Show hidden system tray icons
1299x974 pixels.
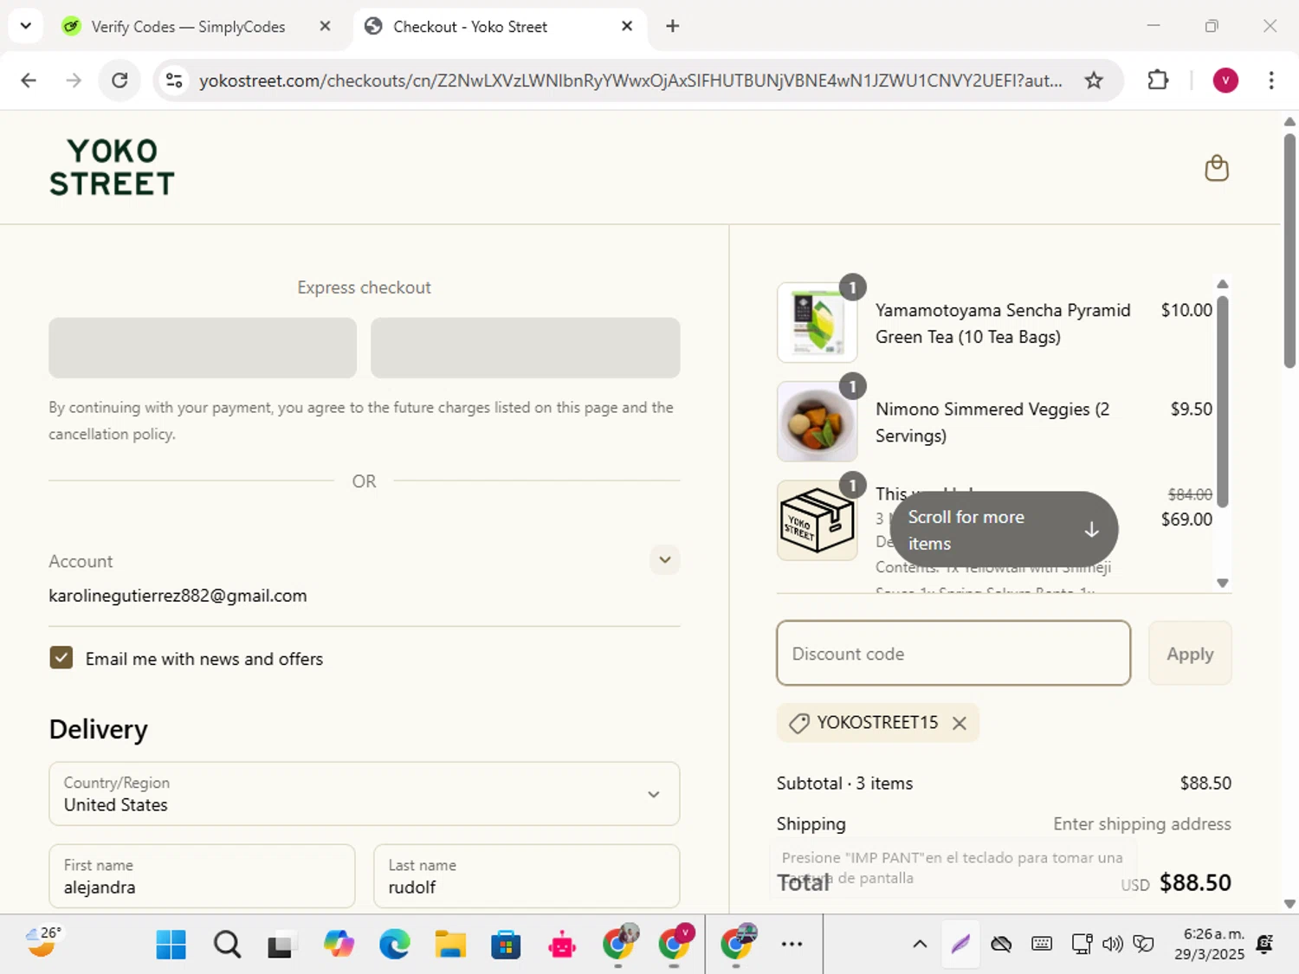pos(920,945)
